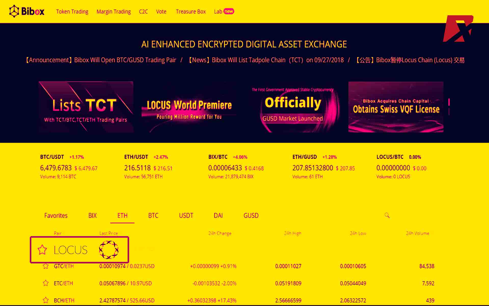Open the Swiss VQF License banner
This screenshot has height=306, width=489.
(396, 107)
